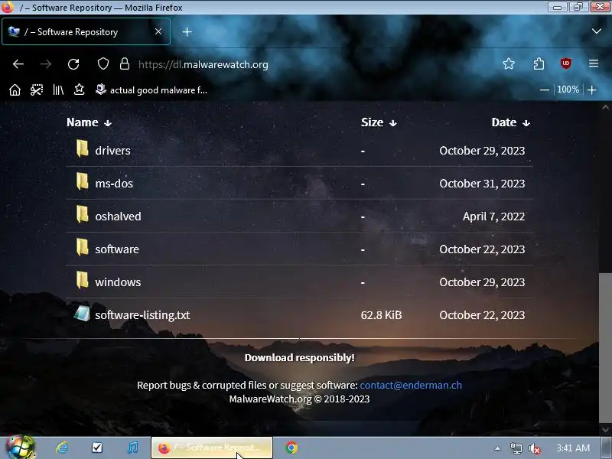Open 'actual good malware f...' bookmark
The height and width of the screenshot is (459, 612).
[x=151, y=90]
